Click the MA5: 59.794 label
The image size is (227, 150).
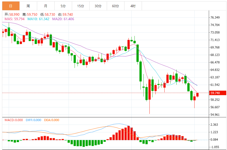(14, 19)
